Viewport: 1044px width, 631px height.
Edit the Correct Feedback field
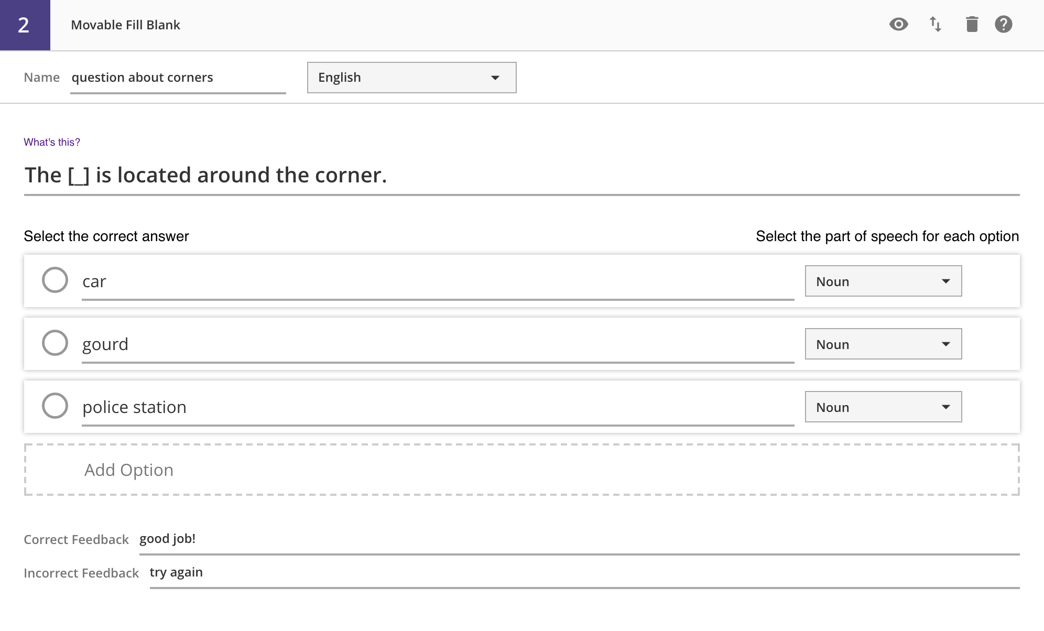tap(579, 539)
